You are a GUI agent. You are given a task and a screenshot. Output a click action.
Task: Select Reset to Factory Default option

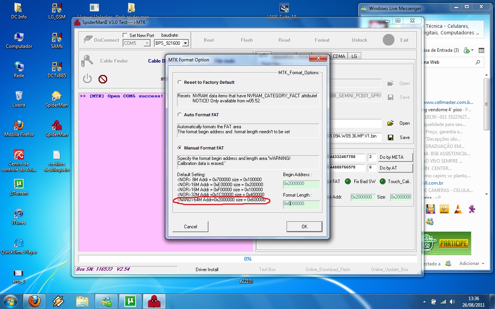(x=206, y=82)
